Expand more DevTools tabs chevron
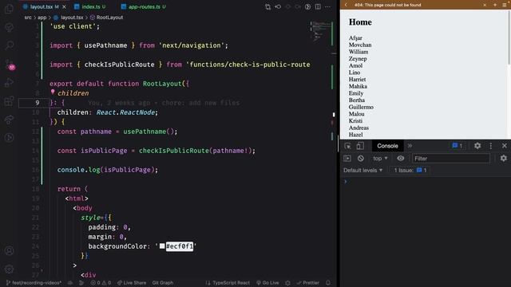 coord(410,146)
